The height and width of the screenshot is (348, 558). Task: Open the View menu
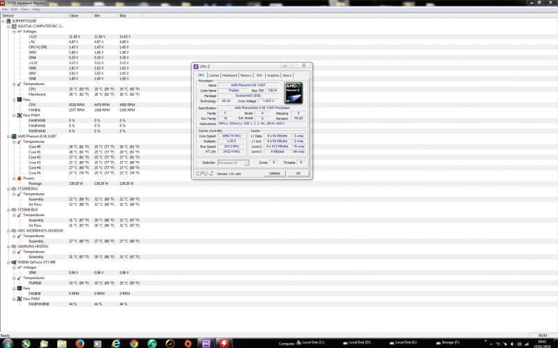coord(24,9)
